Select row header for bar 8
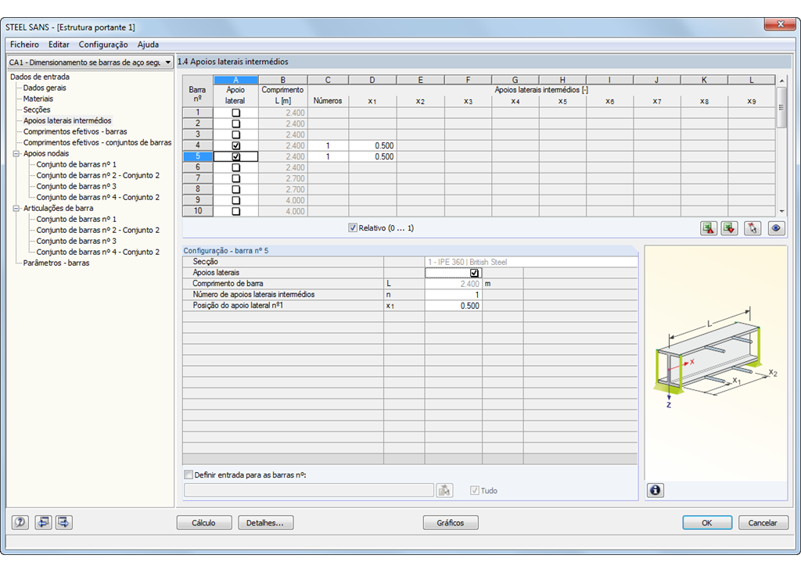The image size is (801, 573). [x=198, y=189]
